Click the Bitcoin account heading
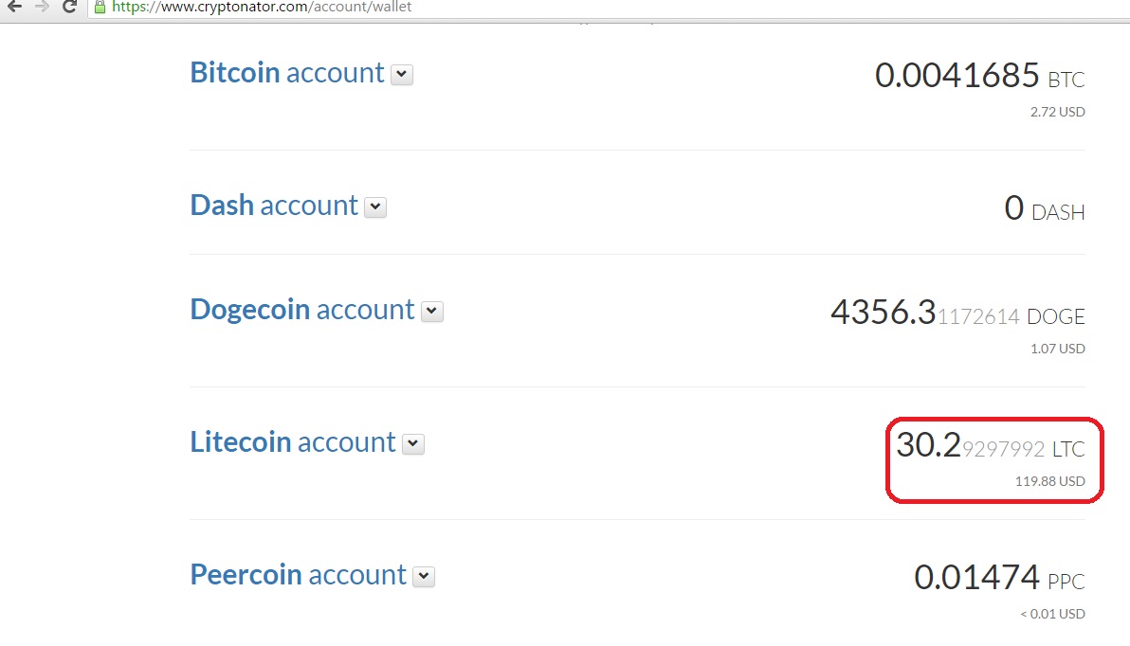Viewport: 1130px width, 646px height. (x=286, y=73)
